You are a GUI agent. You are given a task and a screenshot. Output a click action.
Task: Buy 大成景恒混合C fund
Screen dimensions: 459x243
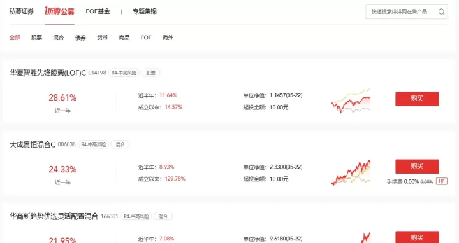coord(417,167)
